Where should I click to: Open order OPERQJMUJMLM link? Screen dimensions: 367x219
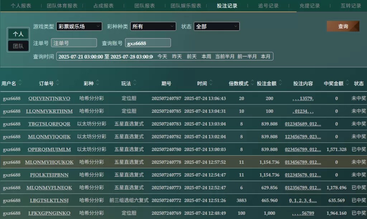49,149
